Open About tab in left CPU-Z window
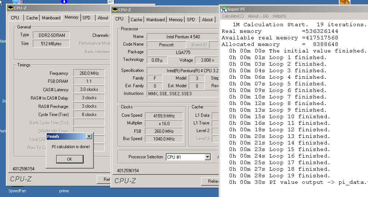Screen dimensions: 368x197 point(103,18)
